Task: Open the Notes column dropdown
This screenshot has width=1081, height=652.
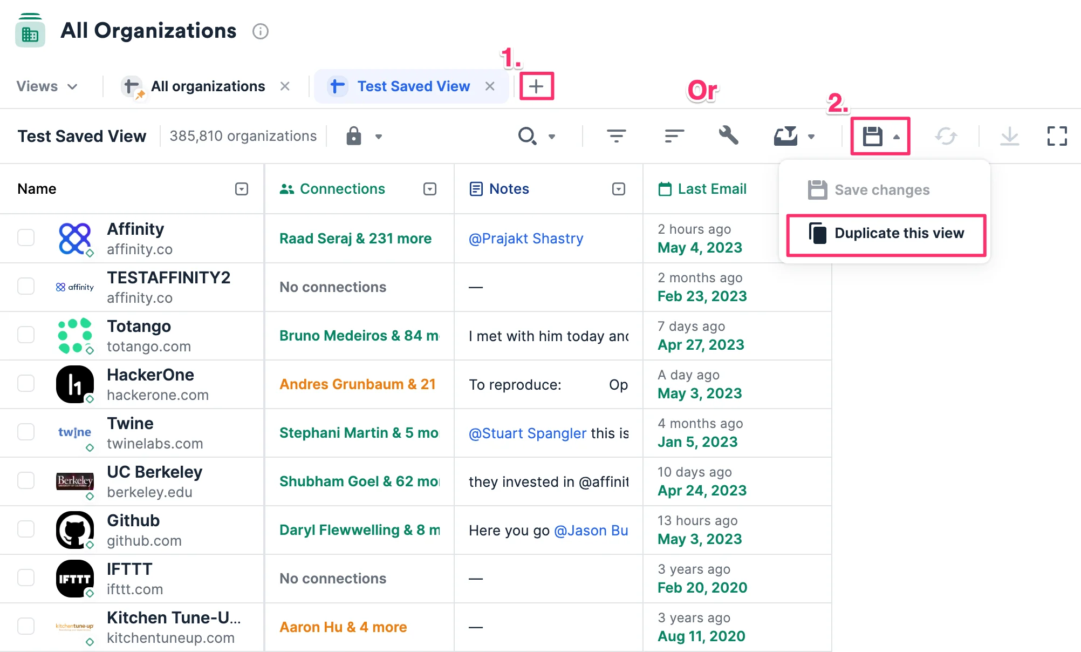Action: point(619,189)
